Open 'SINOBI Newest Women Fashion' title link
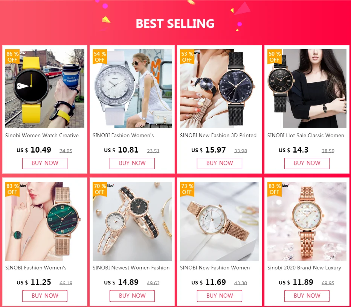 [131, 268]
